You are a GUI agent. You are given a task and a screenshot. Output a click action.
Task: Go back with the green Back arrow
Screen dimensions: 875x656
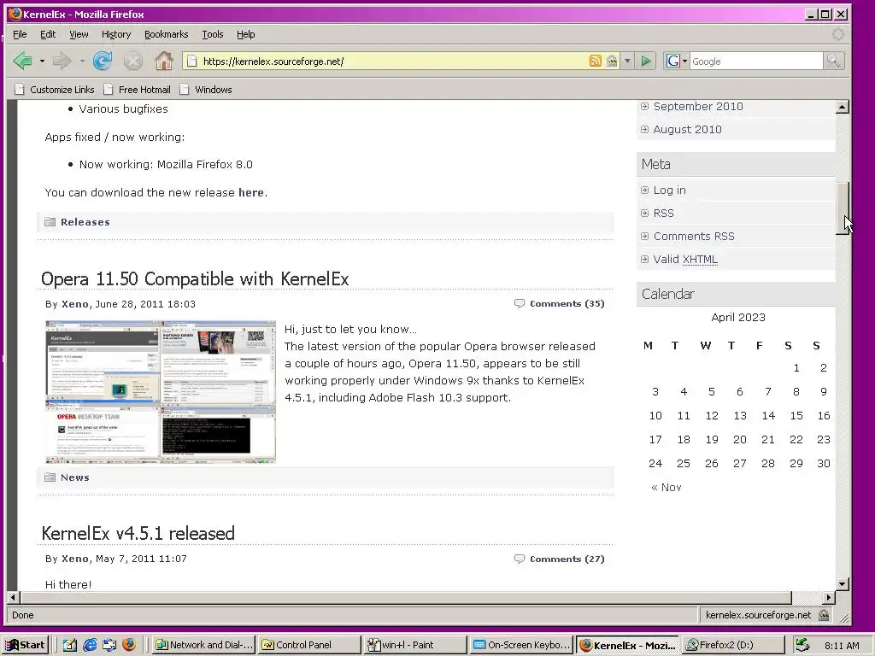coord(23,61)
